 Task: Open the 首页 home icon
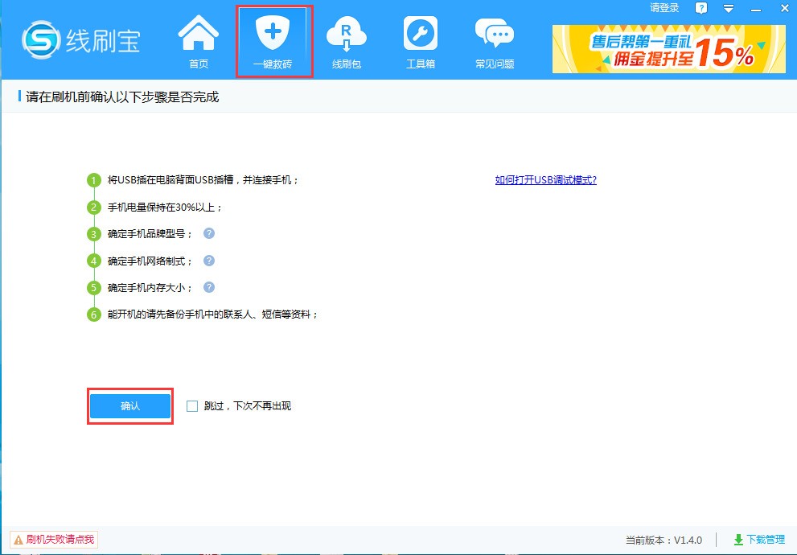click(x=198, y=34)
